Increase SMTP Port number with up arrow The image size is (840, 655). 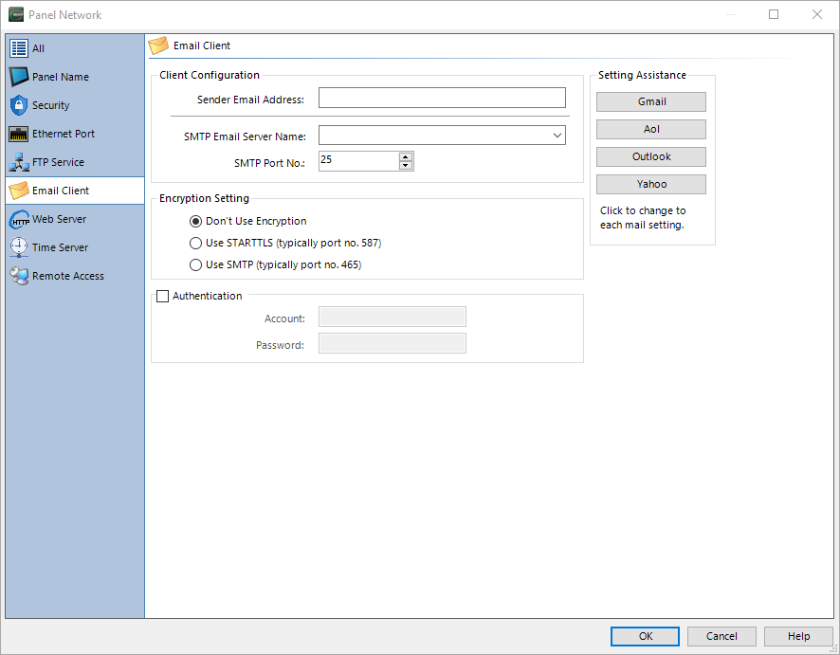[x=406, y=156]
